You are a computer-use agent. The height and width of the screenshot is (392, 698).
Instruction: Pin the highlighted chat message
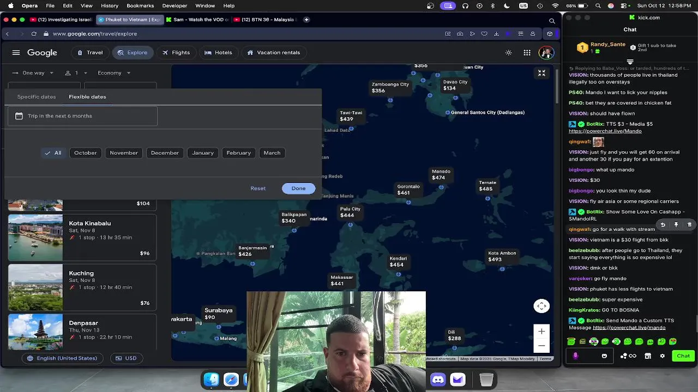pyautogui.click(x=676, y=224)
